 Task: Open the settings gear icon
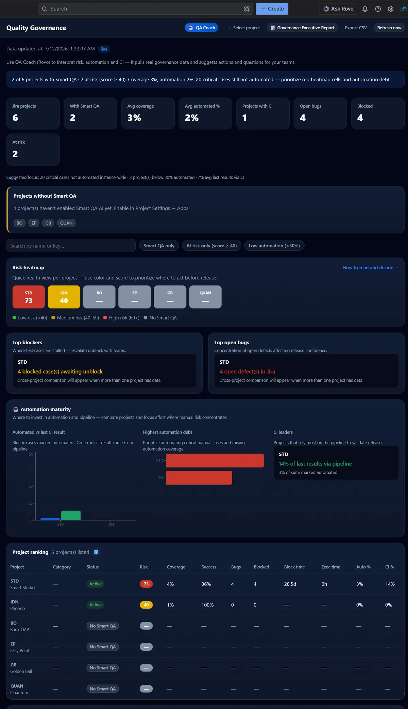[391, 9]
